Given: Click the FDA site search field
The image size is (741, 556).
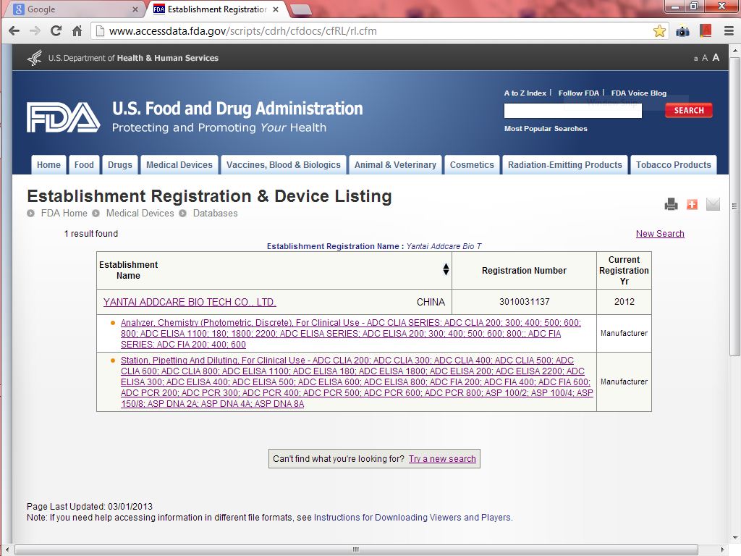Looking at the screenshot, I should point(573,111).
